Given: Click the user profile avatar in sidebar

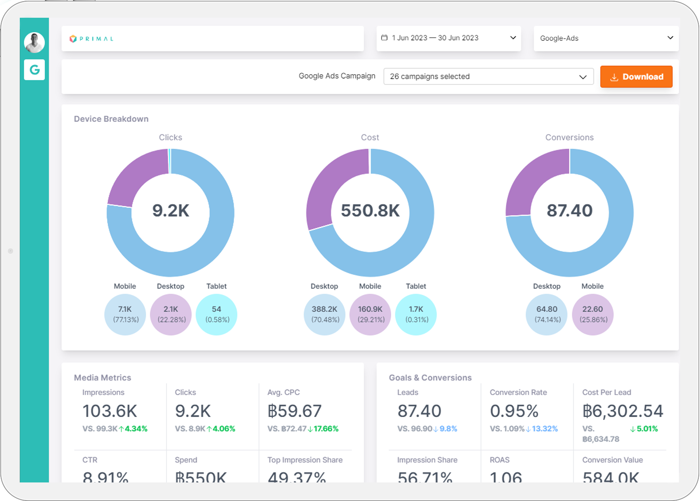Looking at the screenshot, I should coord(34,42).
